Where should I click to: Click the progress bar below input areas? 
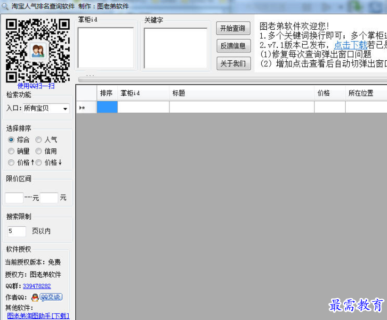click(x=233, y=79)
